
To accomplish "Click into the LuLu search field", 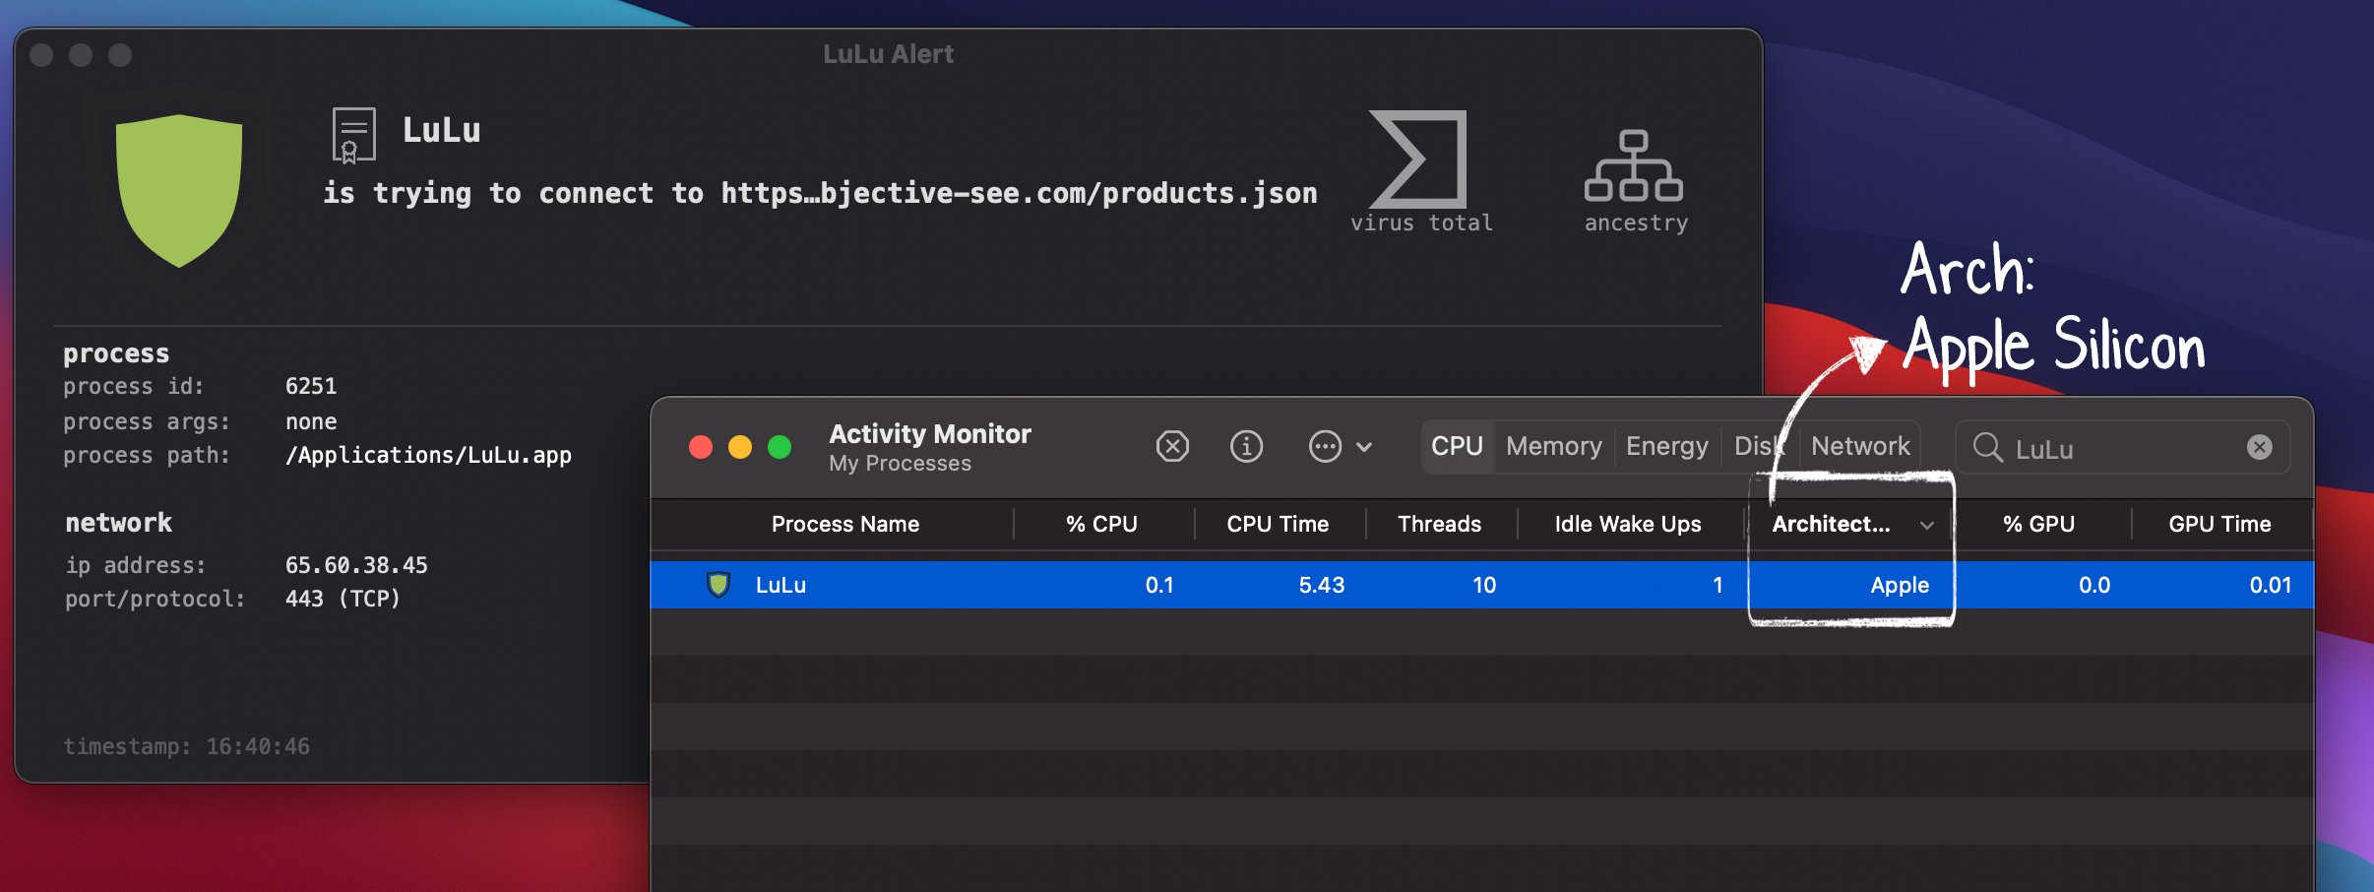I will (2116, 449).
